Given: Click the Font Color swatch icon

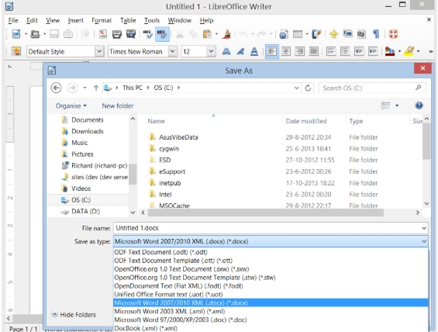Looking at the screenshot, I should [390, 51].
